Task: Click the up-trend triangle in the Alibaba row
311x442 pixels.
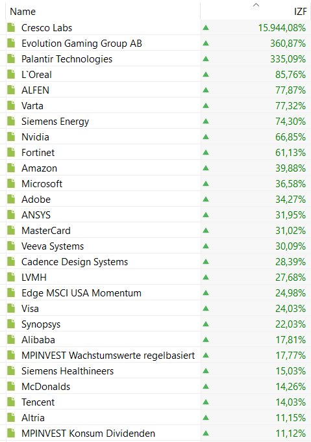Action: [206, 340]
